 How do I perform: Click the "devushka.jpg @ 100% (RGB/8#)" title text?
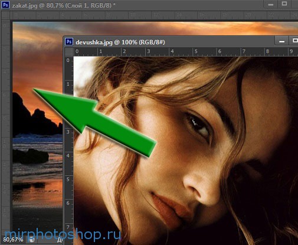120,42
